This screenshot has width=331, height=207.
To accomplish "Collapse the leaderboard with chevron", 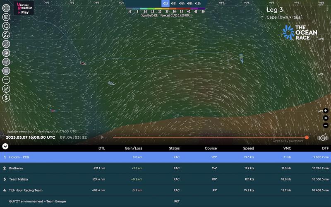I will [5, 146].
